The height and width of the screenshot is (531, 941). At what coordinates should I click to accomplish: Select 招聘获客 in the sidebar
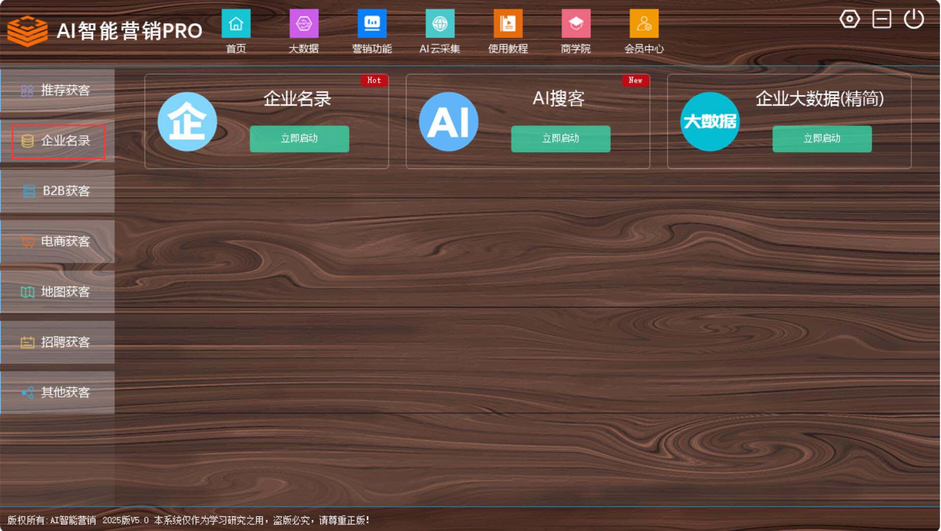58,342
